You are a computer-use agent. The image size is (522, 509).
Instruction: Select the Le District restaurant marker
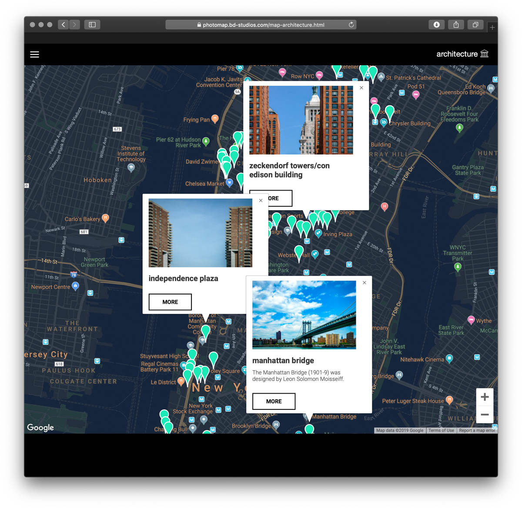click(x=181, y=382)
